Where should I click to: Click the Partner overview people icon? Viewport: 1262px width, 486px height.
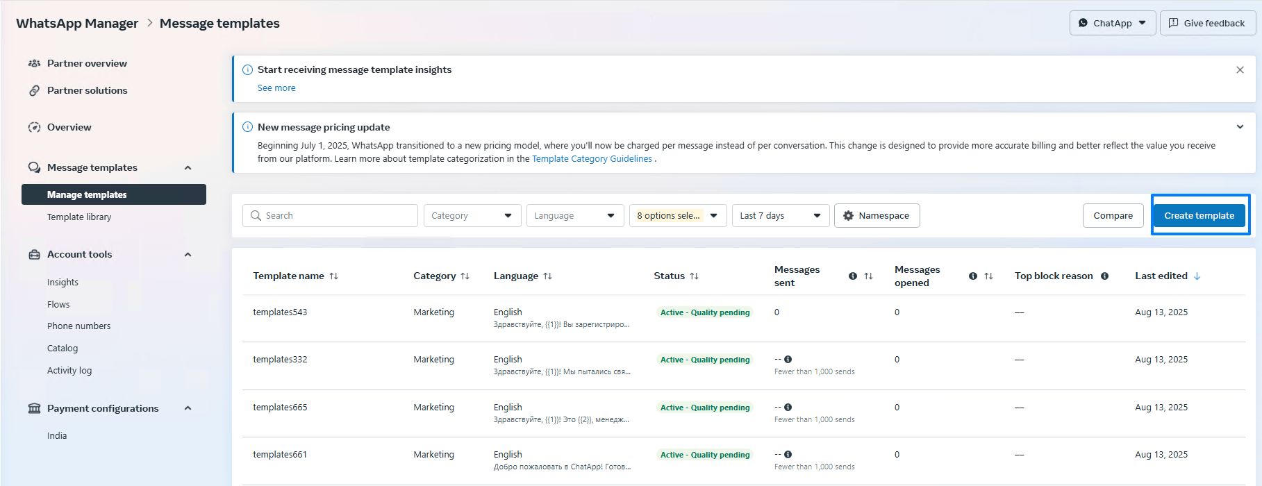tap(34, 63)
